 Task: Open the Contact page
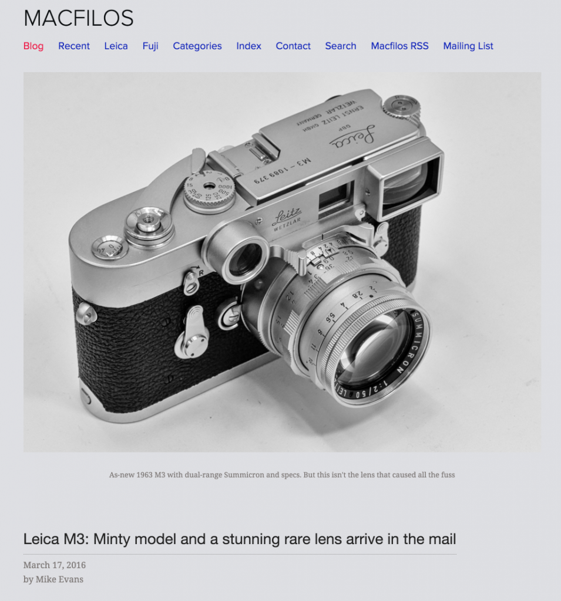(x=293, y=46)
